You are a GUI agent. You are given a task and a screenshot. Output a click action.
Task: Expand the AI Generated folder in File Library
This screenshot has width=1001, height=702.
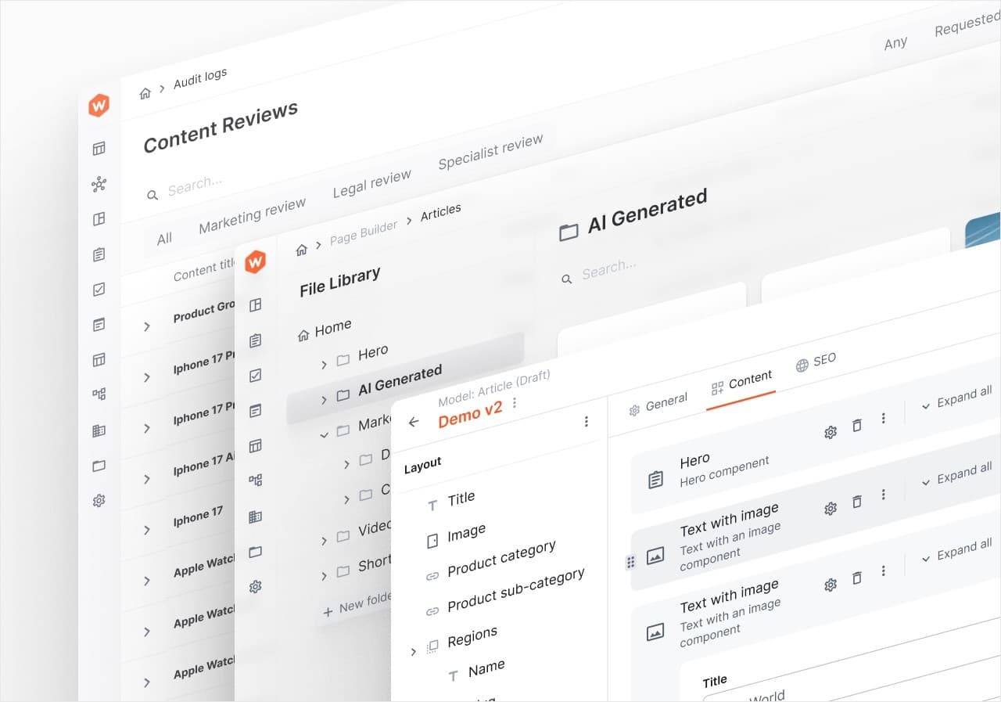click(324, 400)
